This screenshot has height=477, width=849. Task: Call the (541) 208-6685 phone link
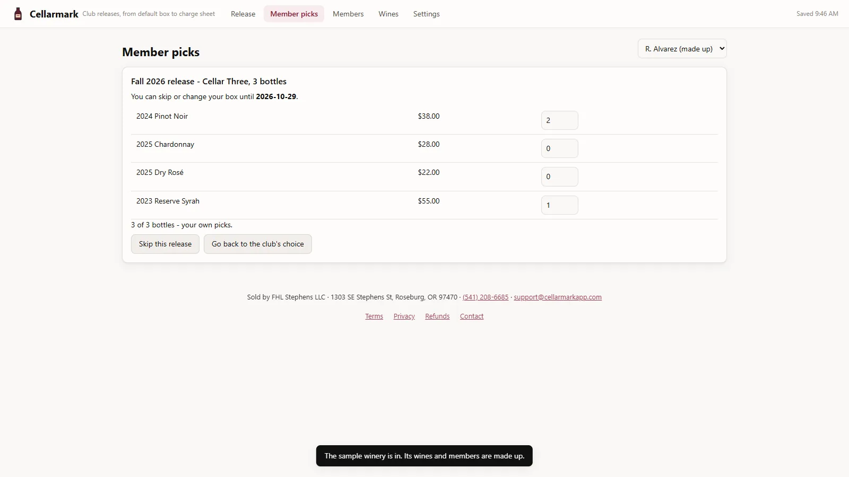point(486,297)
